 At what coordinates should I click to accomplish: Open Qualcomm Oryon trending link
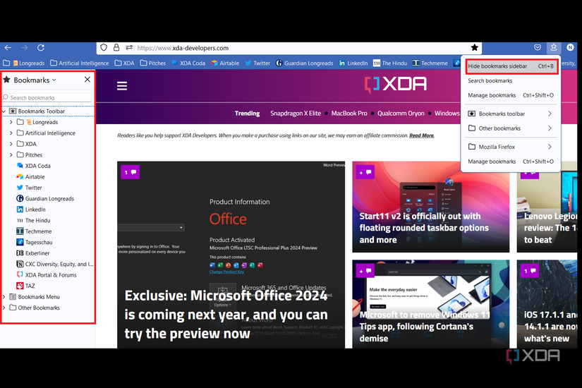coord(401,114)
